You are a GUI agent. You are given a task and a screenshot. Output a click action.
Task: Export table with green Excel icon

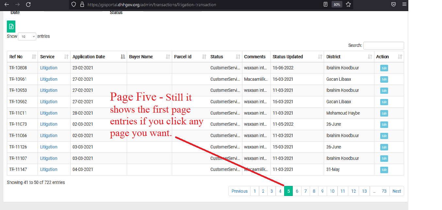pos(11,26)
